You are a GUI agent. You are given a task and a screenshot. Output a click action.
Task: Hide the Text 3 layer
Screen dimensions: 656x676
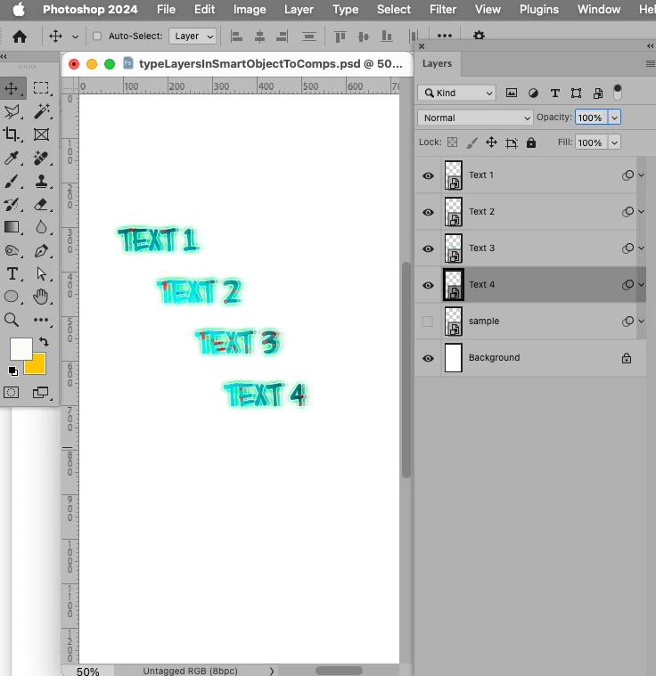point(428,248)
